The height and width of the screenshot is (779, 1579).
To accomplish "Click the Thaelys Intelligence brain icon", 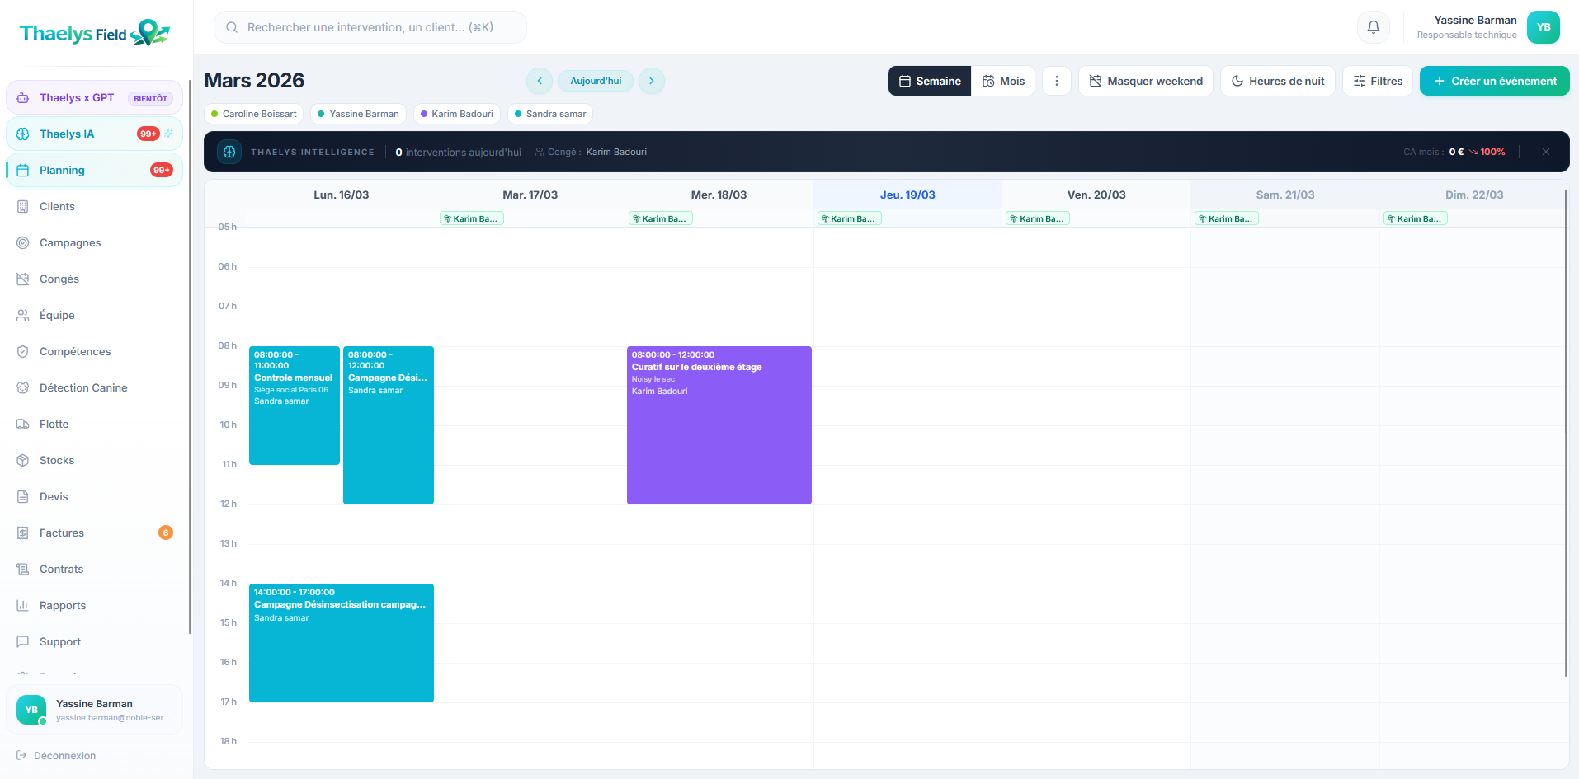I will click(229, 152).
